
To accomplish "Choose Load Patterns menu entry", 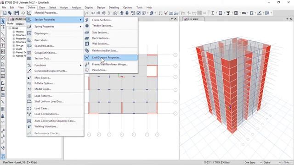I will 55,96.
